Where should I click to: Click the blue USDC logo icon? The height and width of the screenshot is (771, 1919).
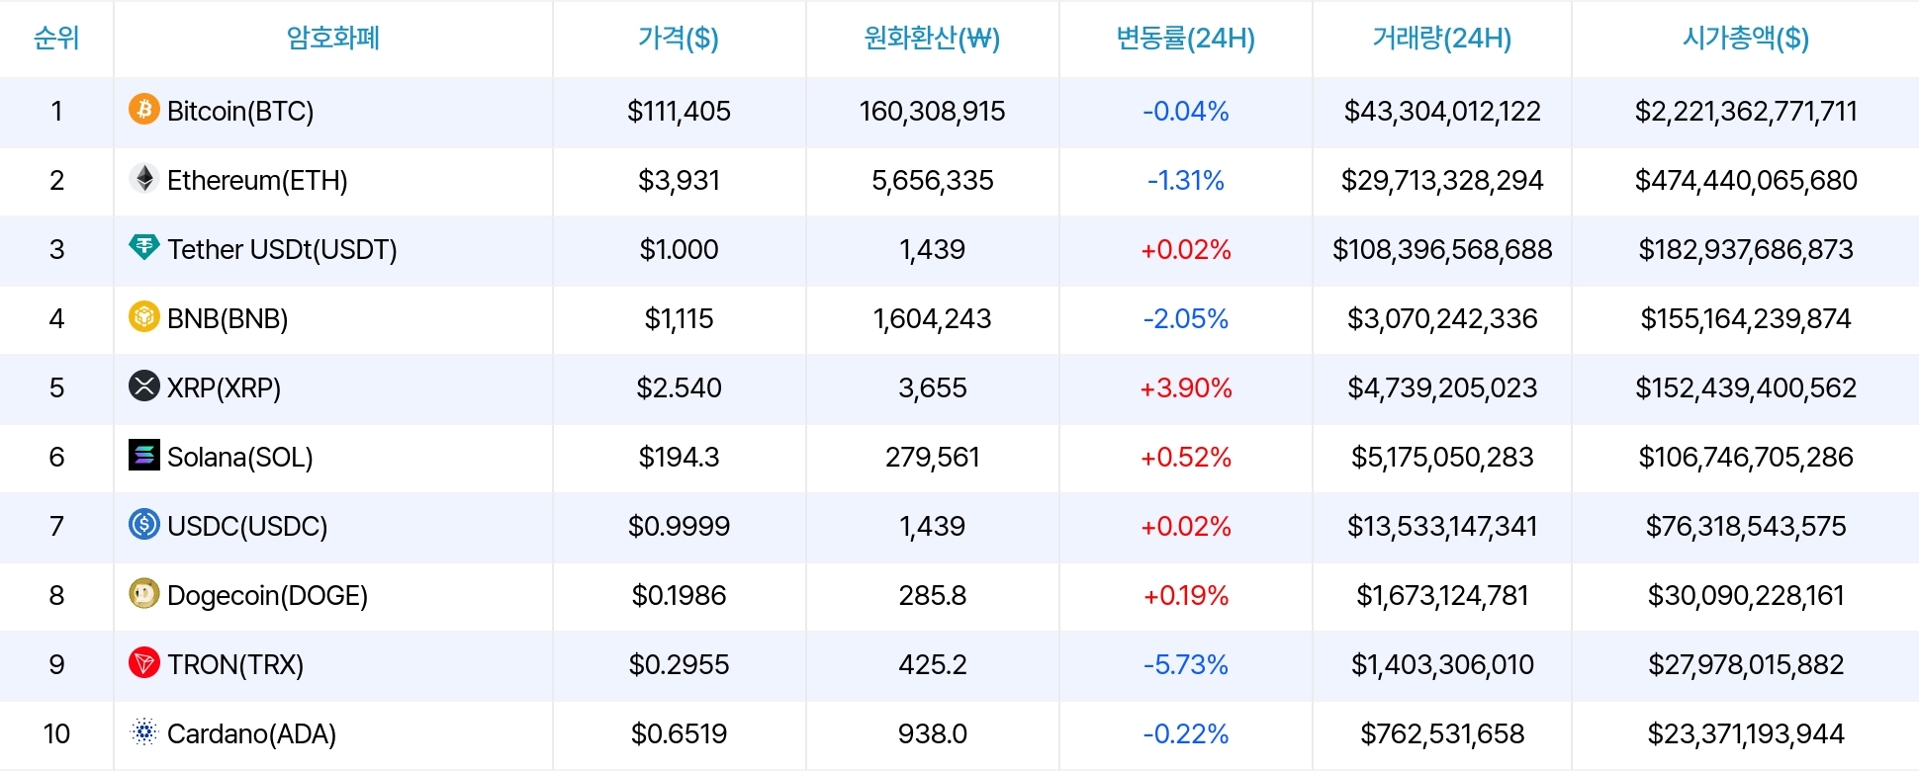tap(144, 524)
